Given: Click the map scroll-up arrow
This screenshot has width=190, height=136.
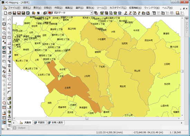Looking at the screenshot, I should [182, 18].
